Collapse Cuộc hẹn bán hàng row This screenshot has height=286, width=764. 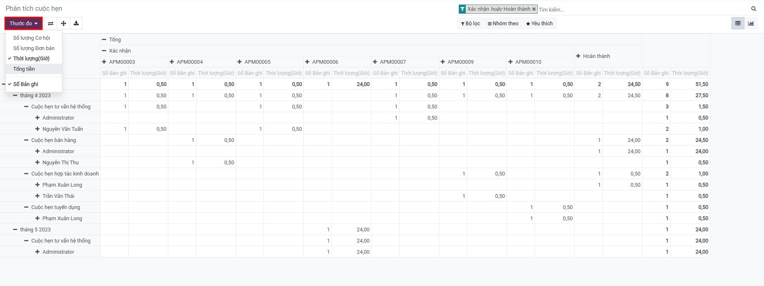click(50, 140)
